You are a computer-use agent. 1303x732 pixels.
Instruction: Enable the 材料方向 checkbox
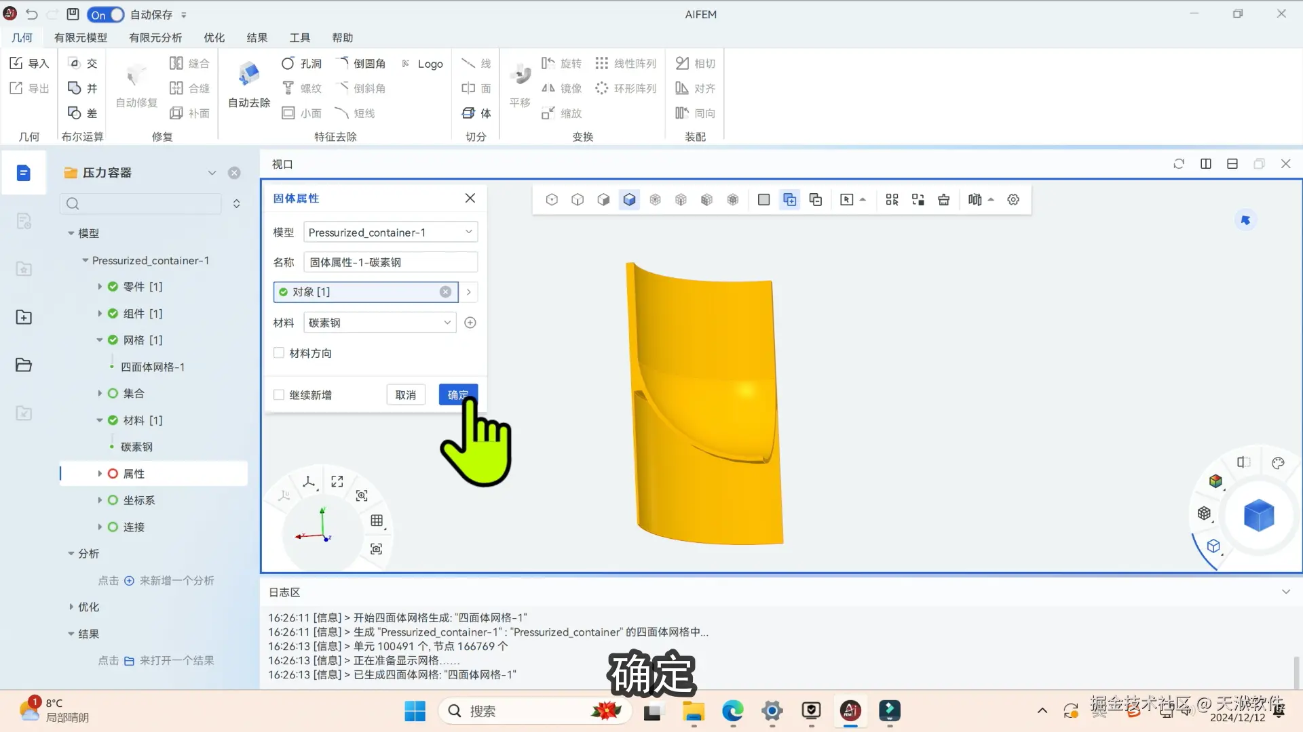click(279, 352)
